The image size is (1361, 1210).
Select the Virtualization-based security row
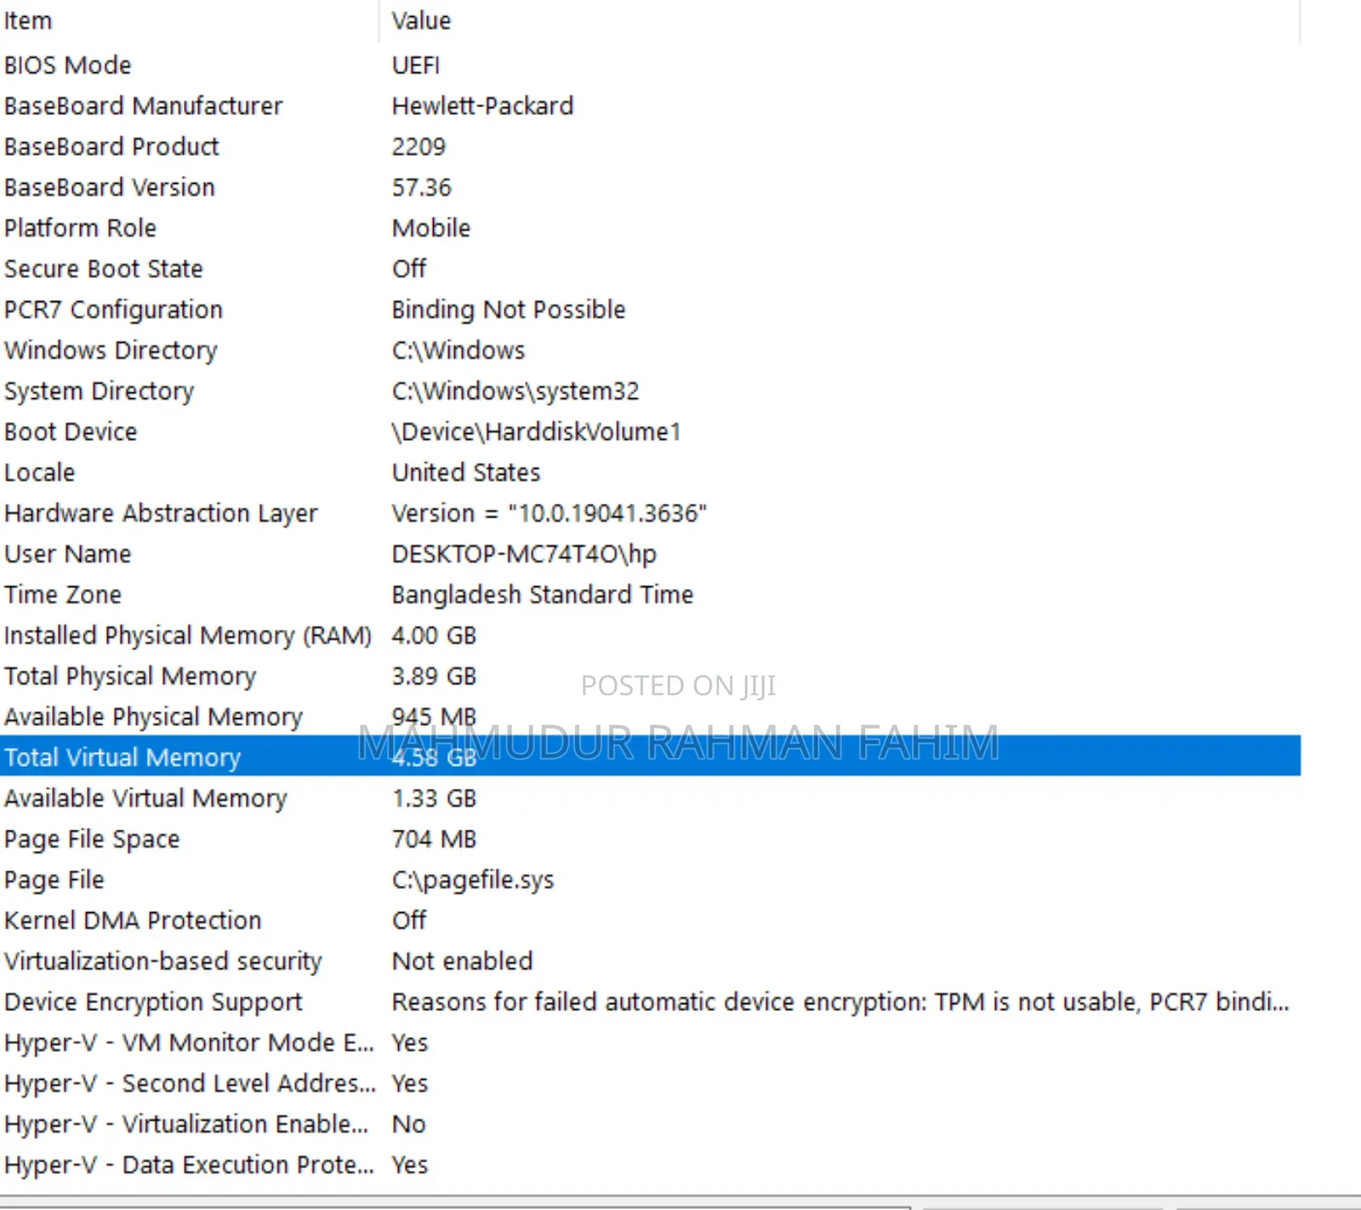coord(163,962)
